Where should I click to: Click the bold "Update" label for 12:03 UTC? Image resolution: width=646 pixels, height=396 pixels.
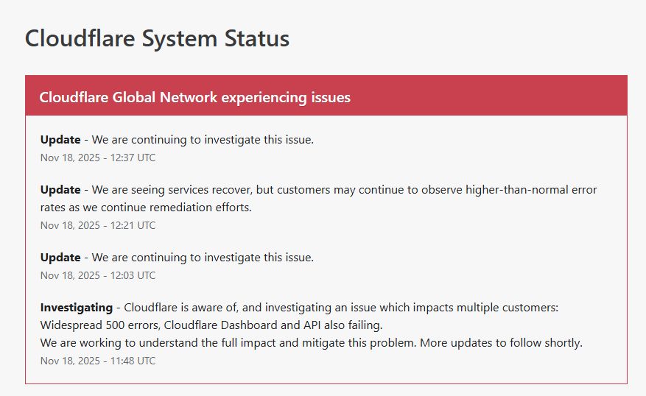(x=60, y=258)
